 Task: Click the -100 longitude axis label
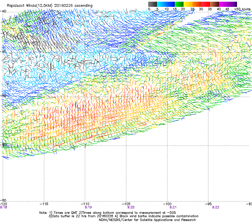(x=167, y=204)
